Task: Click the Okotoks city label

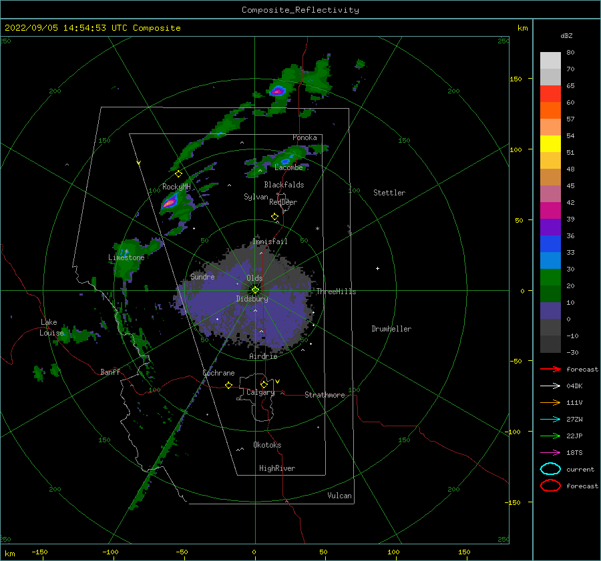Action: click(267, 445)
